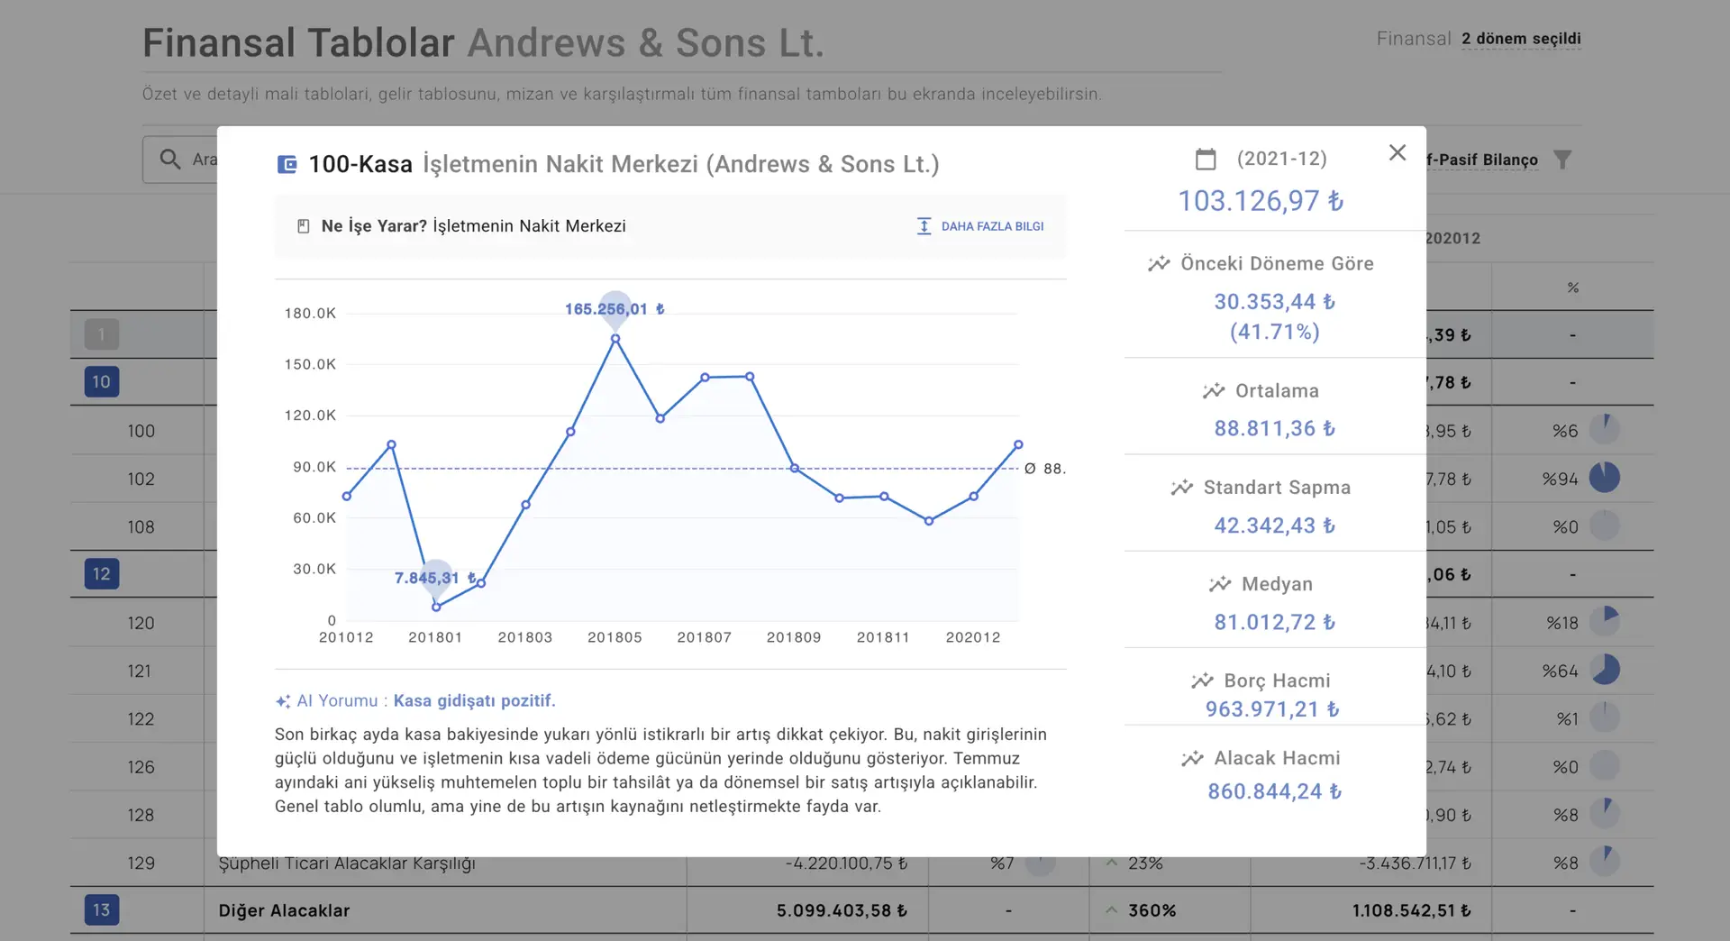Image resolution: width=1730 pixels, height=941 pixels.
Task: Select the 165.256,01 ₺ peak data point
Action: (x=615, y=339)
